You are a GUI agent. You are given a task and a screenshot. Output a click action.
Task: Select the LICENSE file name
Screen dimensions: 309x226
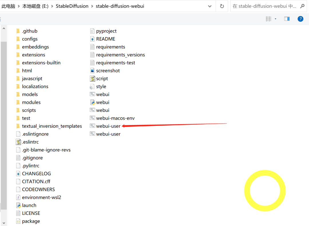click(x=31, y=213)
